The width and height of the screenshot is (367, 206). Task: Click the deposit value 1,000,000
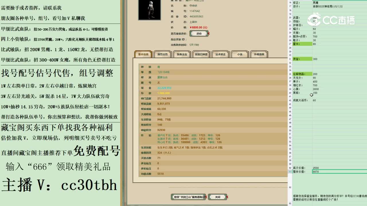pyautogui.click(x=163, y=93)
